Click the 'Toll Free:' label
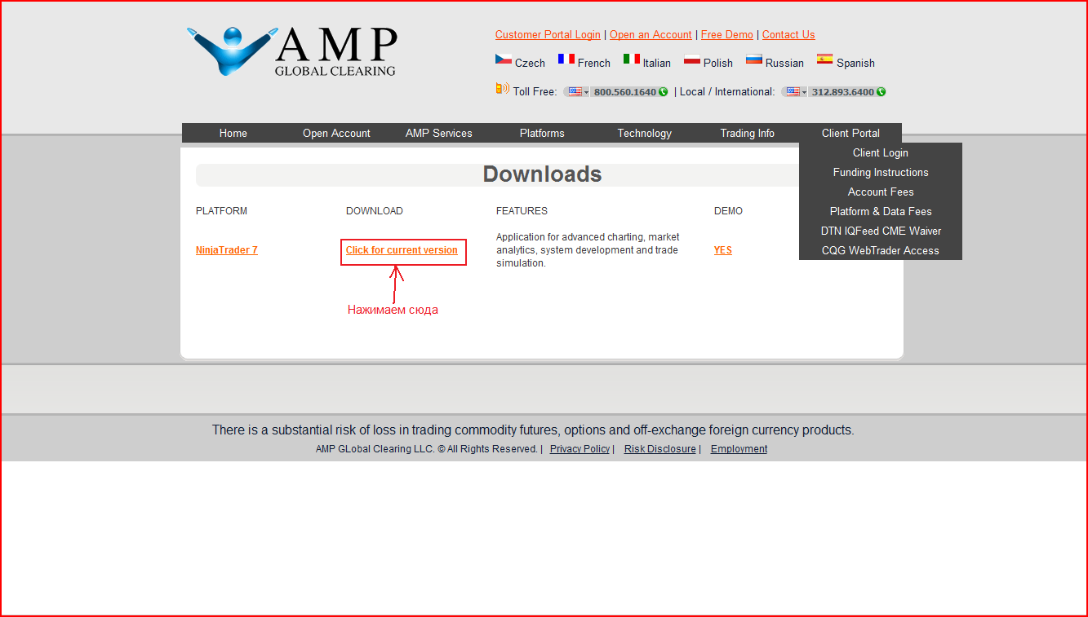 click(535, 92)
